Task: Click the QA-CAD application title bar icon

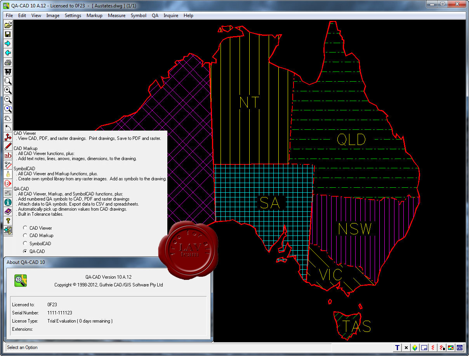Action: tap(6, 5)
